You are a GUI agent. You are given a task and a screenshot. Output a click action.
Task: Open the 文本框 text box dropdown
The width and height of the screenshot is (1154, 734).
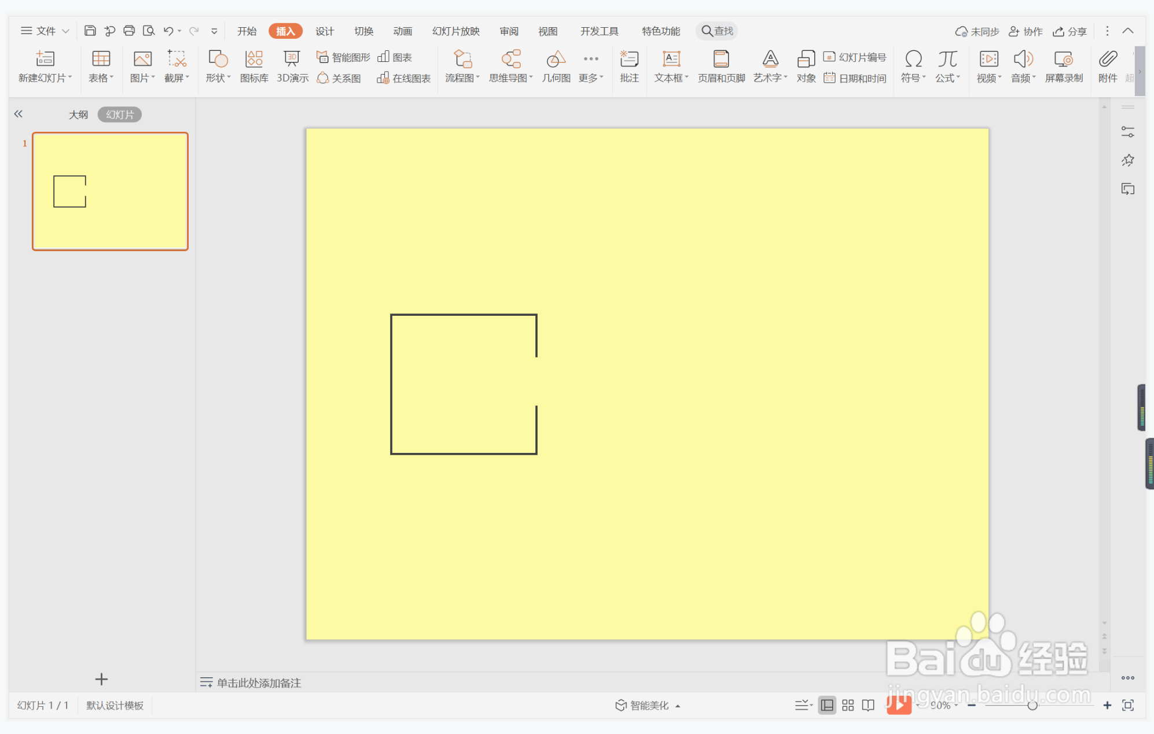tap(671, 78)
